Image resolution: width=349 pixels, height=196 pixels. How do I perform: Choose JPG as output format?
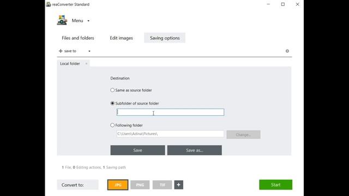tap(118, 185)
